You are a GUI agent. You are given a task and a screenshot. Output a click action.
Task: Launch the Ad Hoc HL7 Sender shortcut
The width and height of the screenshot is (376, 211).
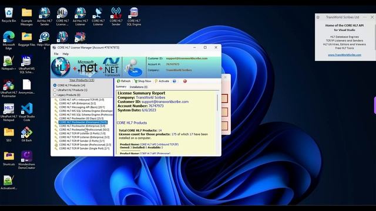(x=45, y=16)
